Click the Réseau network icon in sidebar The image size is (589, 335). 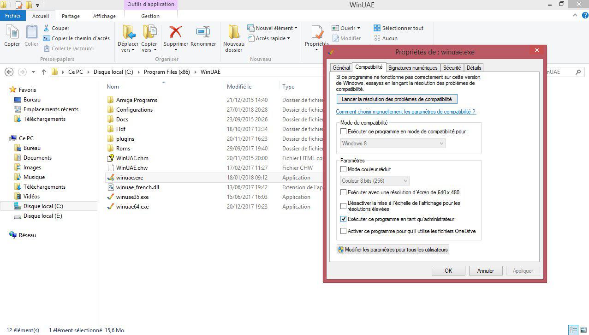pyautogui.click(x=13, y=235)
